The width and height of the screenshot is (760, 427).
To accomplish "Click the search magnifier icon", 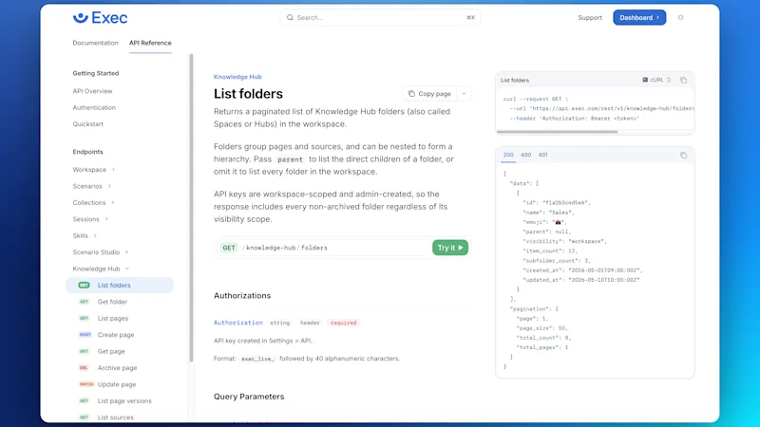I will pos(290,17).
